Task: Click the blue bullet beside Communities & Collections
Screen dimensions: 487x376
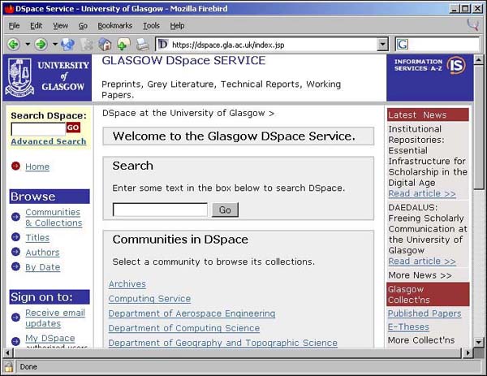Action: point(15,217)
